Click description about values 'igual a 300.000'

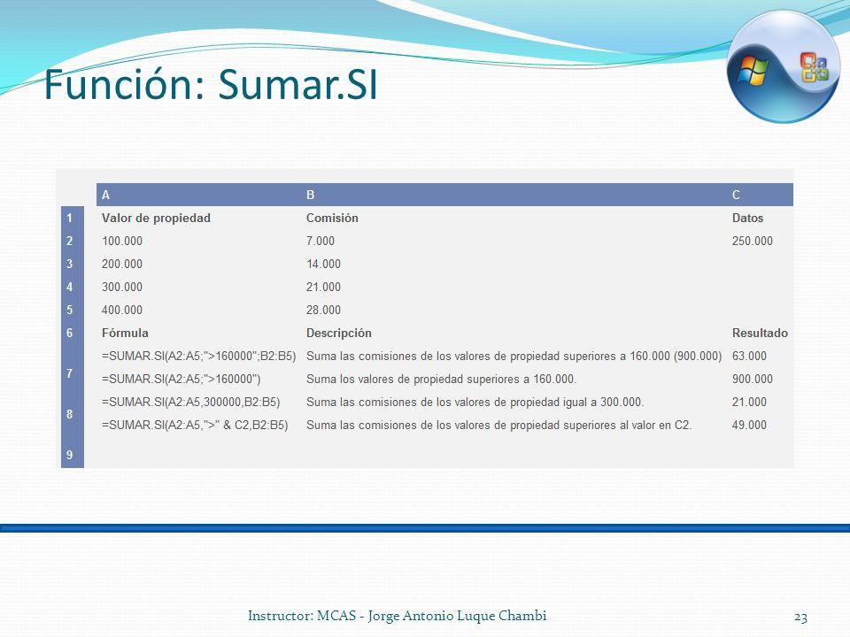click(475, 403)
